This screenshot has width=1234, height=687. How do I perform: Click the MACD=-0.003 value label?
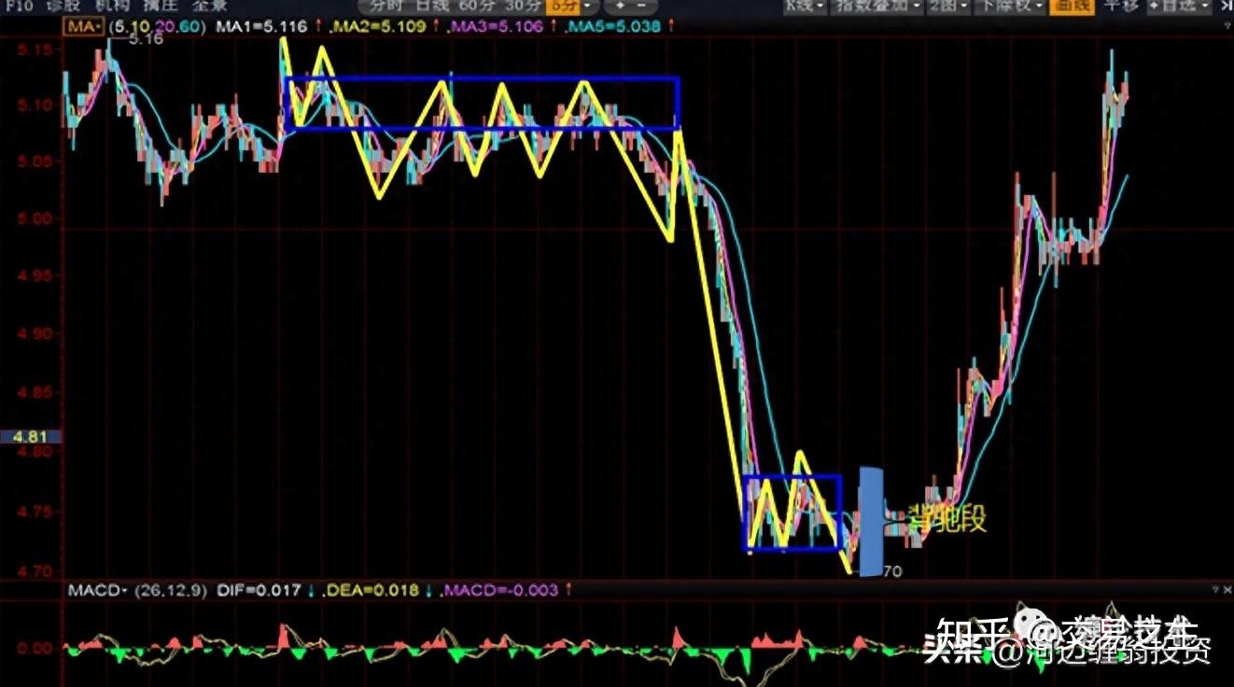coord(500,590)
